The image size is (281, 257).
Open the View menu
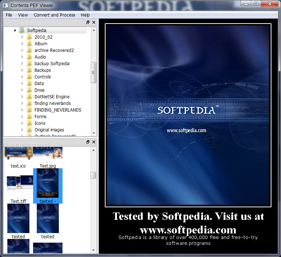pyautogui.click(x=23, y=15)
